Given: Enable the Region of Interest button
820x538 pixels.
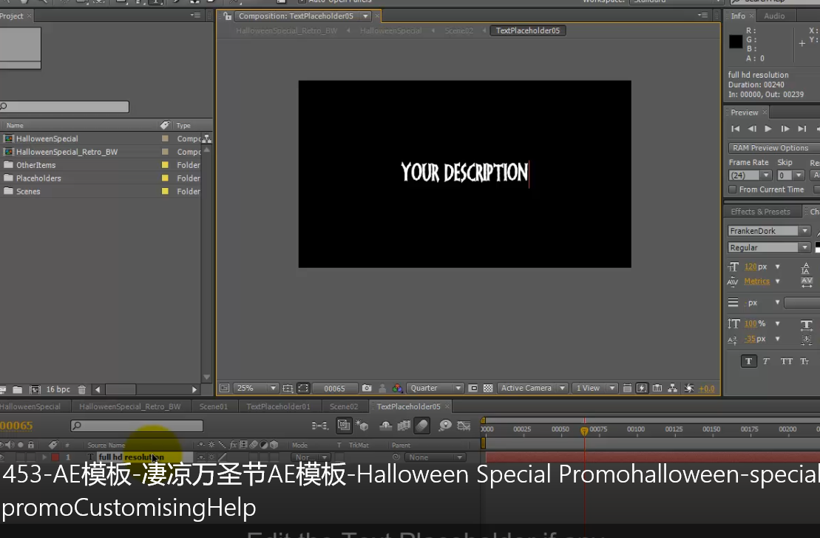Looking at the screenshot, I should click(473, 388).
